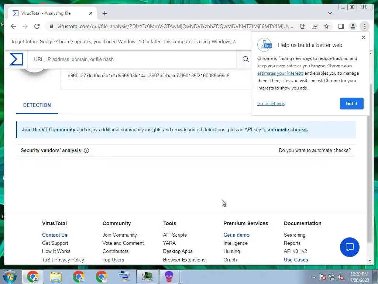
Task: Open the Go to settings link
Action: 271,104
